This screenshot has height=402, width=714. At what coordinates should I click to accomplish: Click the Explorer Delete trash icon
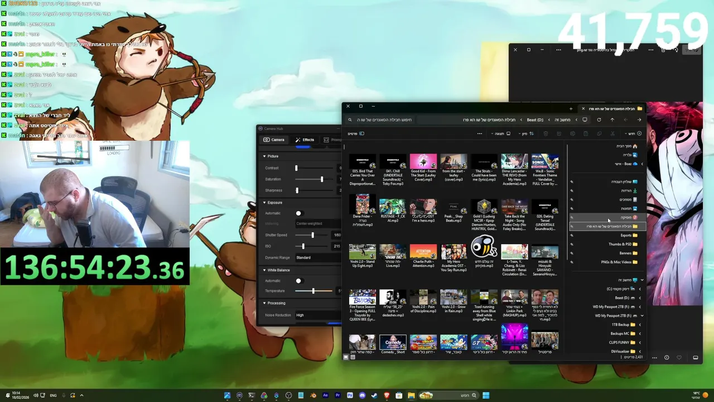point(546,133)
